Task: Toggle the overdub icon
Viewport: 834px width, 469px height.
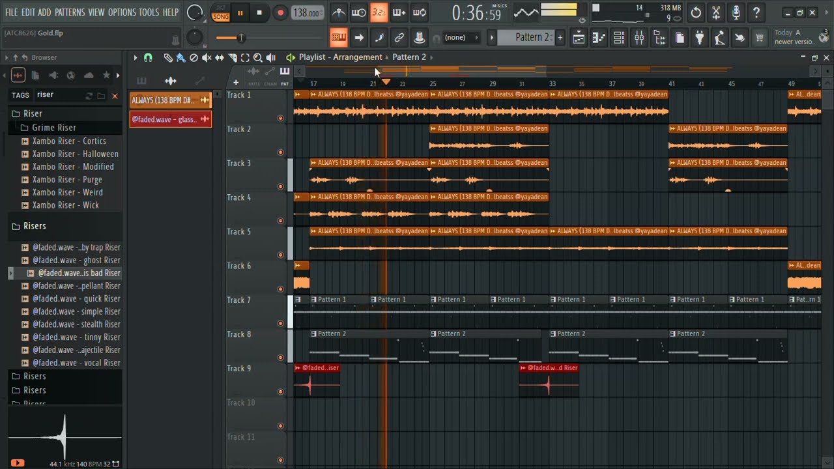Action: click(x=399, y=12)
